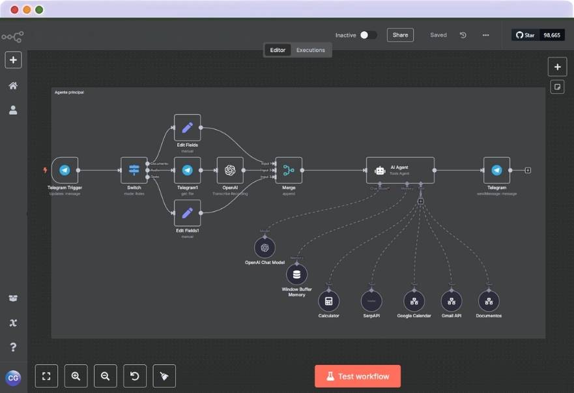This screenshot has height=393, width=574.
Task: Click the Test workflow button
Action: pyautogui.click(x=358, y=377)
